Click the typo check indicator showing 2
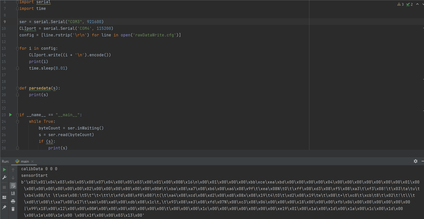 coord(409,4)
